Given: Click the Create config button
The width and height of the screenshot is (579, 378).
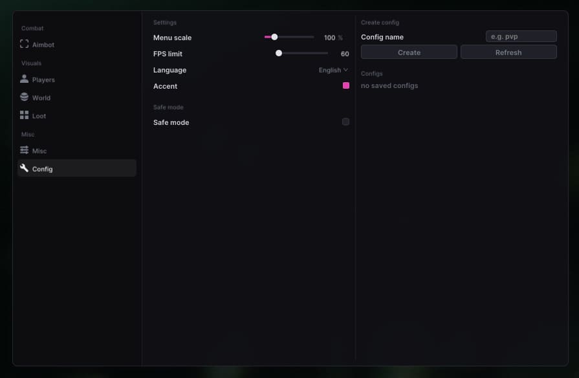Looking at the screenshot, I should 409,52.
